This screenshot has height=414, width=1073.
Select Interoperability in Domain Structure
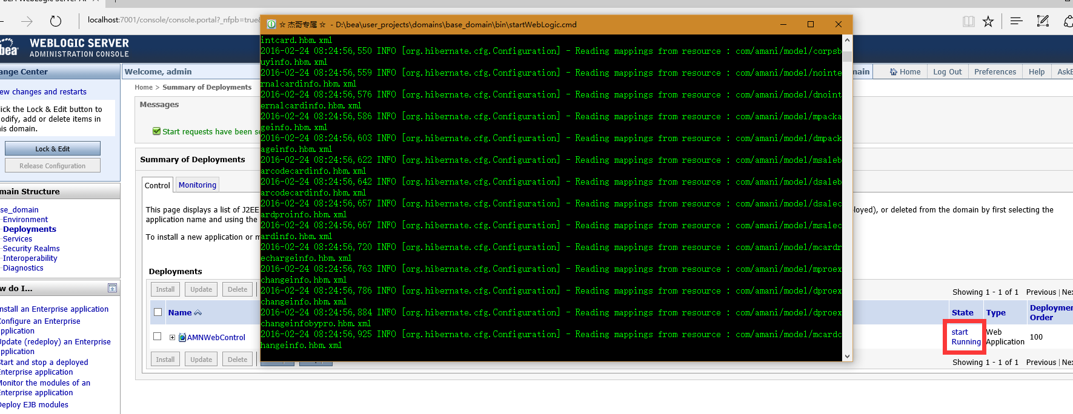click(x=30, y=258)
